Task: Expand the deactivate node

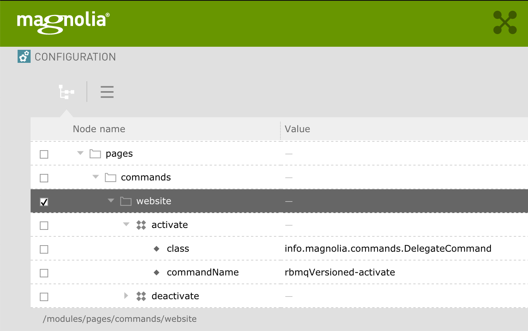Action: click(x=126, y=296)
